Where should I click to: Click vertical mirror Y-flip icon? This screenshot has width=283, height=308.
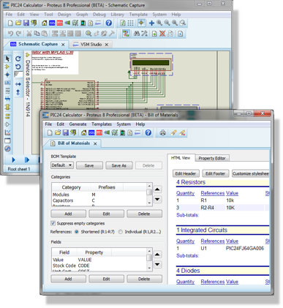(18, 92)
